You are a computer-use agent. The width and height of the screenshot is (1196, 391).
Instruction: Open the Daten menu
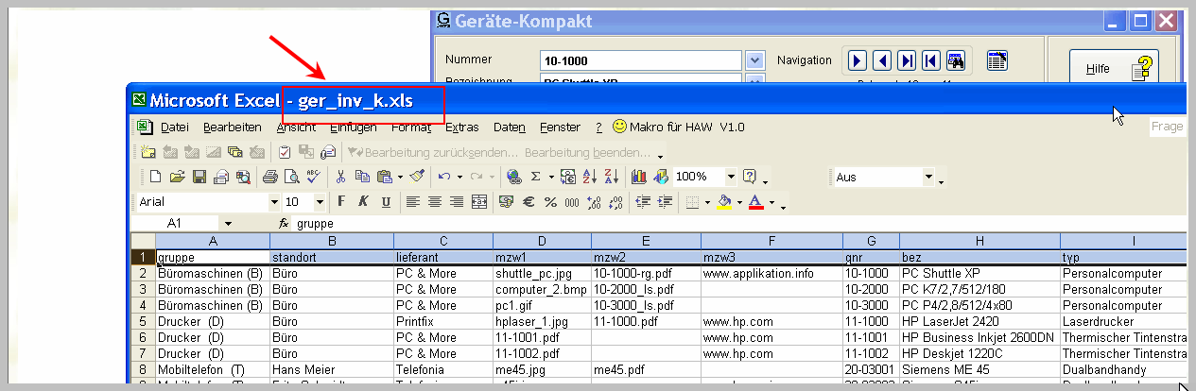[510, 127]
